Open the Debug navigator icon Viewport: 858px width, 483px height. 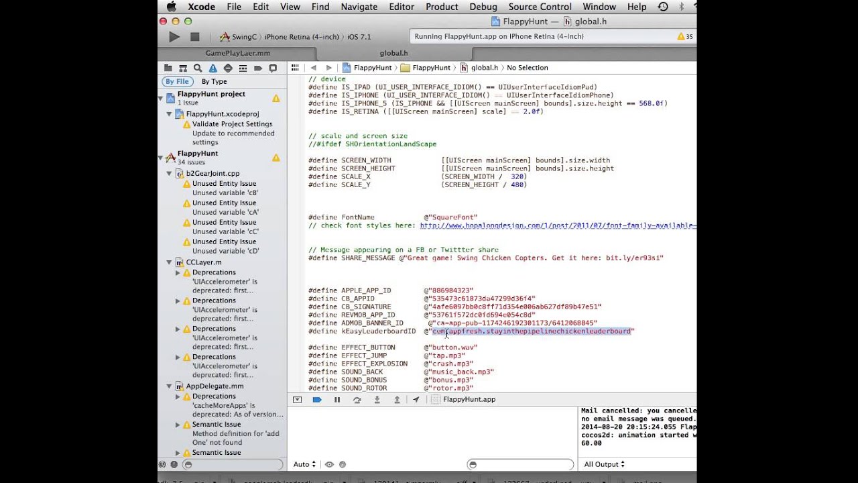coord(243,68)
